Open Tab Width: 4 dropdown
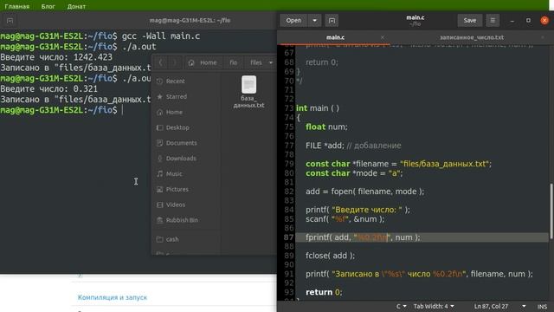 click(434, 306)
